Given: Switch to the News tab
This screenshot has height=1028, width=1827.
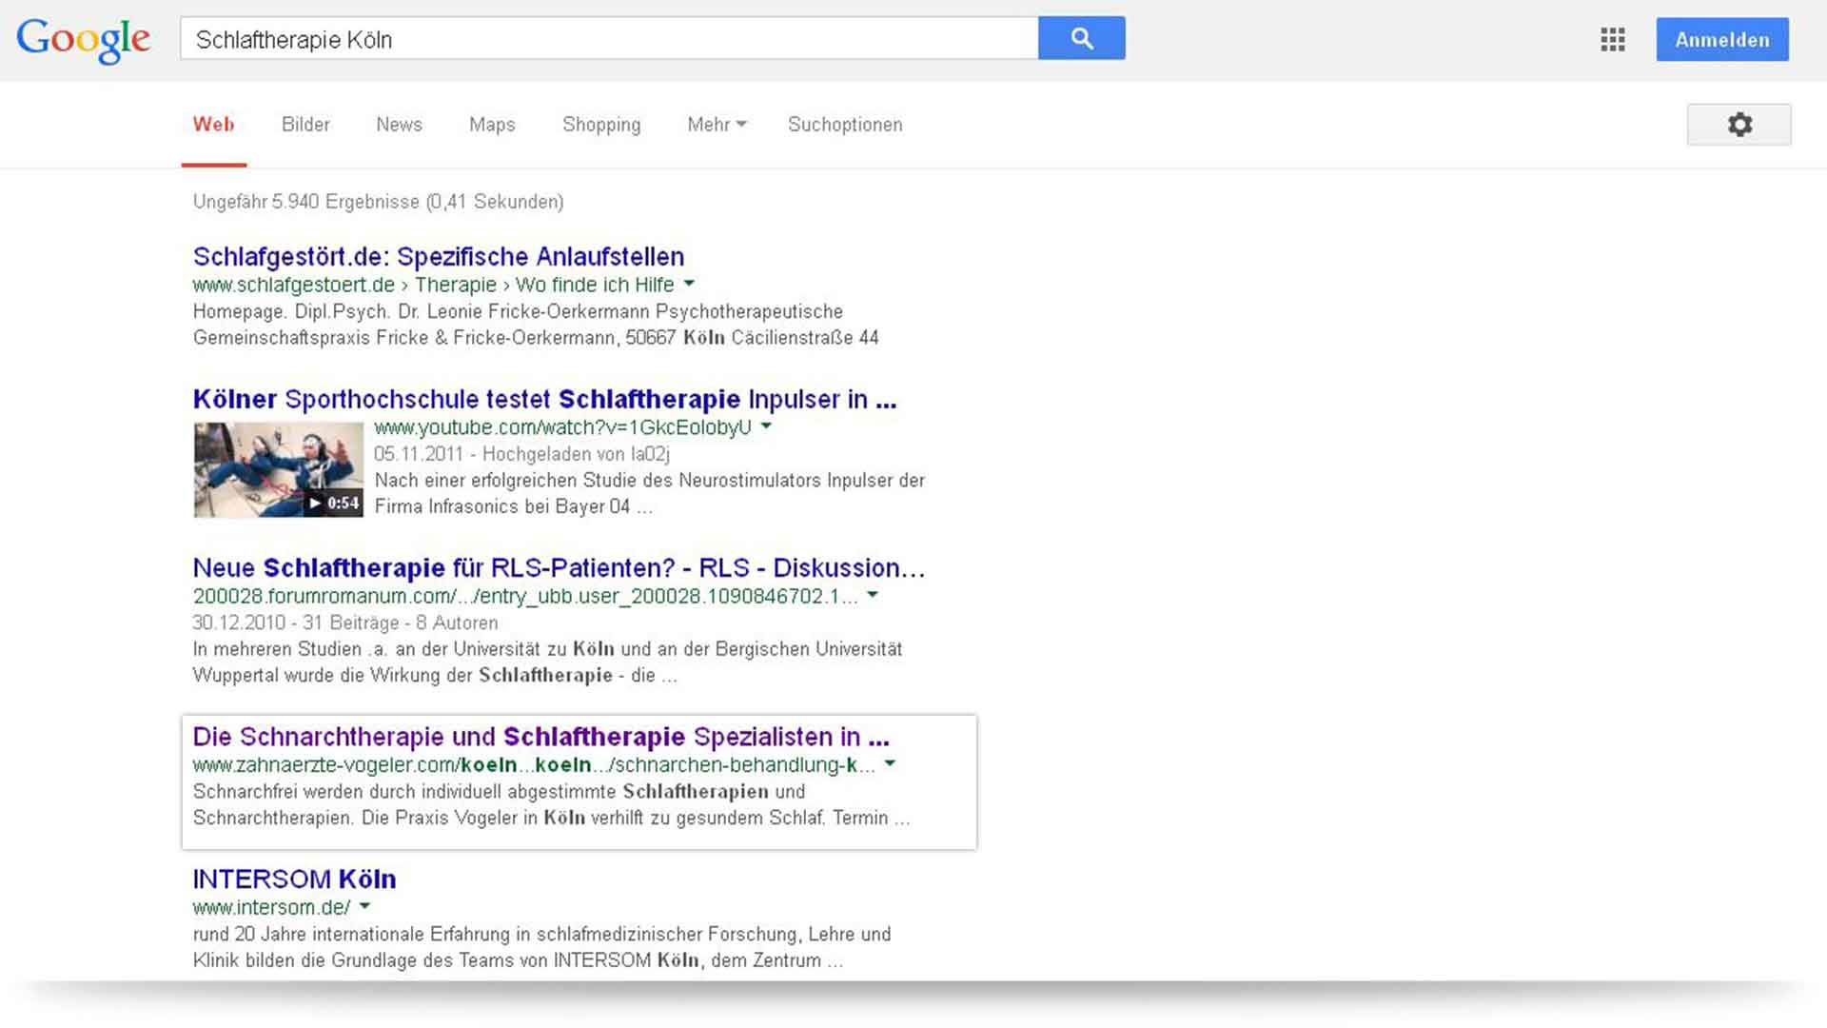Looking at the screenshot, I should (399, 125).
